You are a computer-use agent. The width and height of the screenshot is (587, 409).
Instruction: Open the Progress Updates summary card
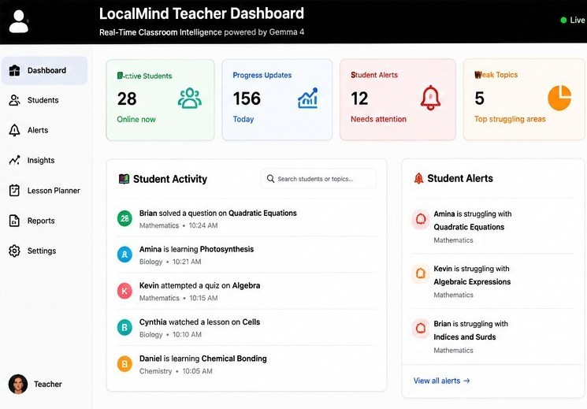pyautogui.click(x=277, y=99)
